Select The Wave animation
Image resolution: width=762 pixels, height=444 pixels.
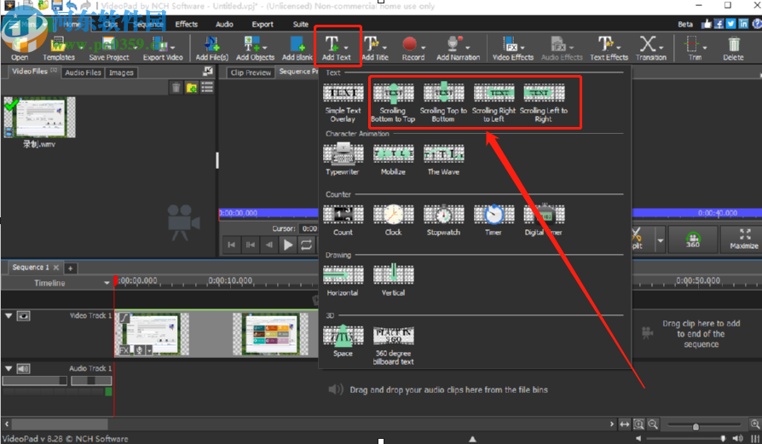(x=443, y=159)
